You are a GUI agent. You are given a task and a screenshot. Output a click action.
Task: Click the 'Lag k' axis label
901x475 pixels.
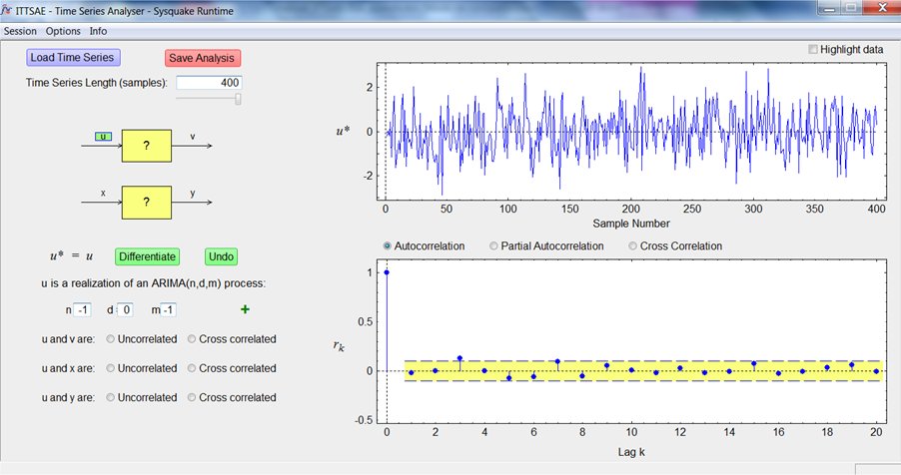click(631, 452)
